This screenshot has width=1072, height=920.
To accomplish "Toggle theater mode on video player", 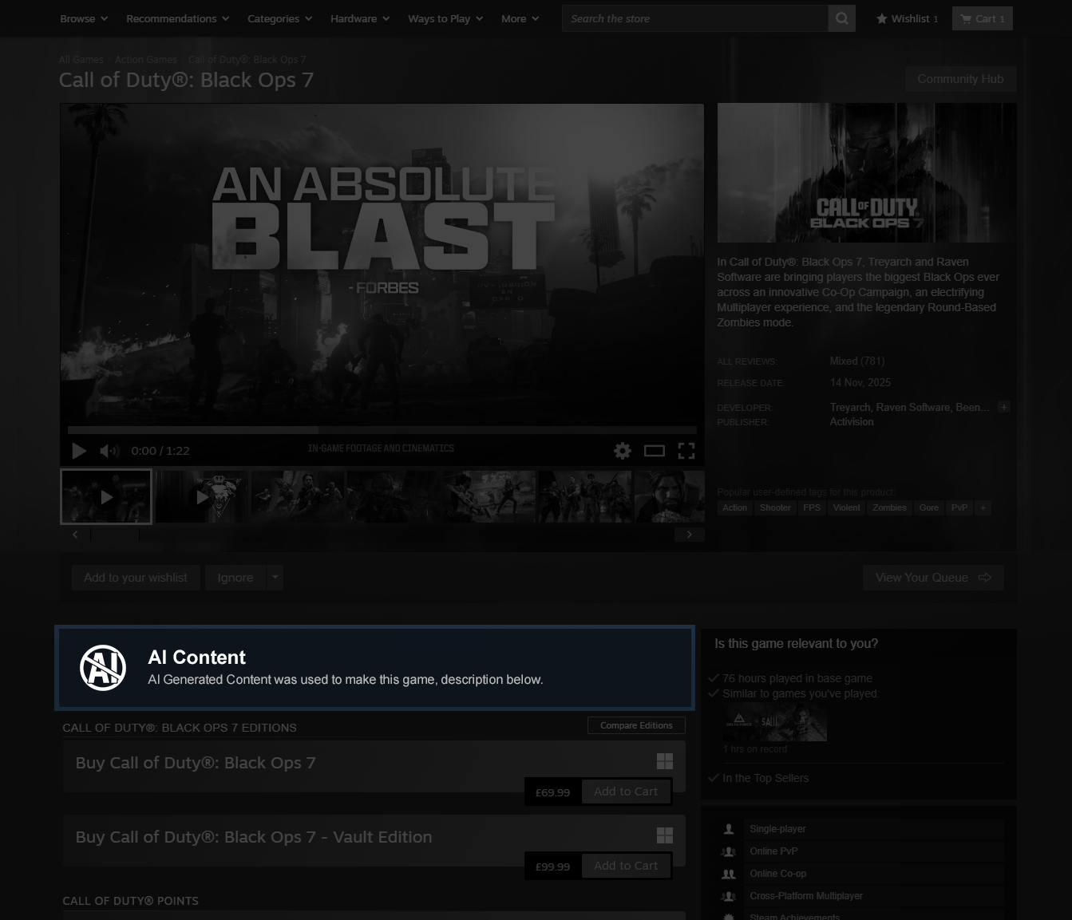I will [x=655, y=451].
